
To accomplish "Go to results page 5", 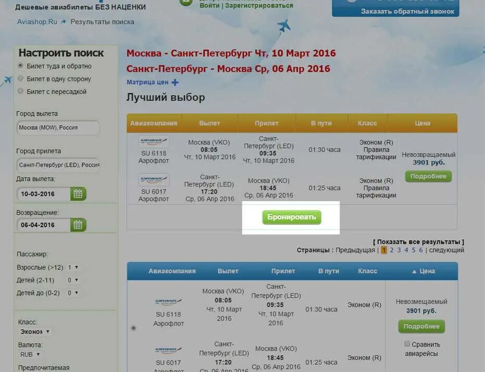I will pos(414,250).
